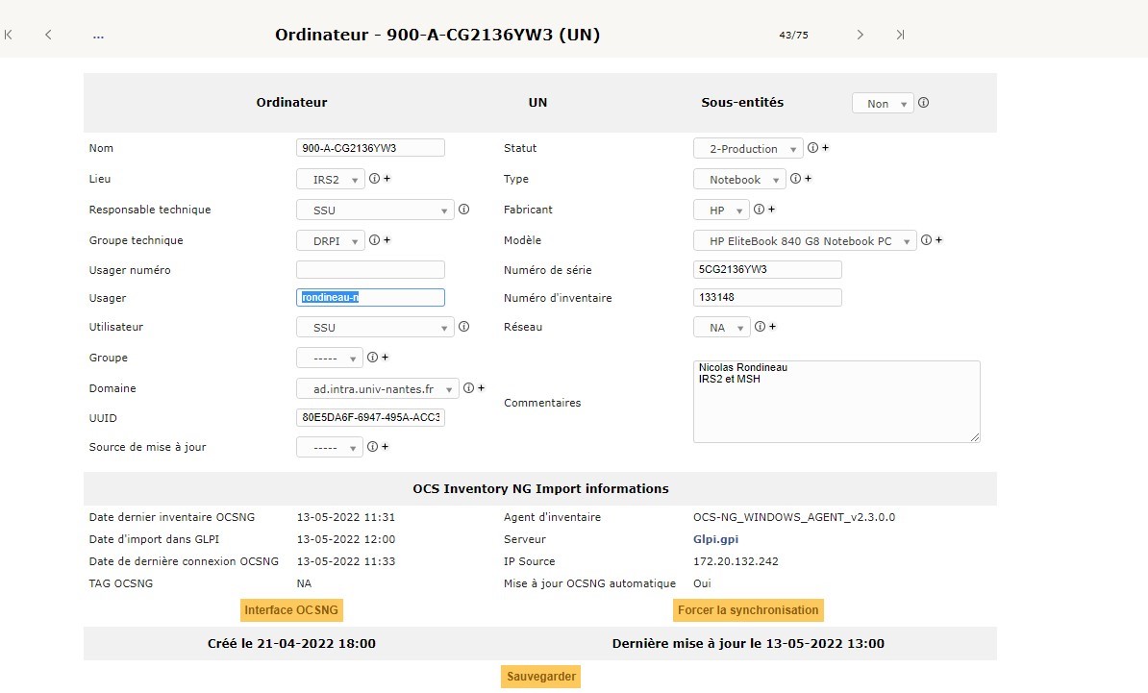Jump to last record arrow
Image resolution: width=1148 pixels, height=693 pixels.
click(900, 35)
